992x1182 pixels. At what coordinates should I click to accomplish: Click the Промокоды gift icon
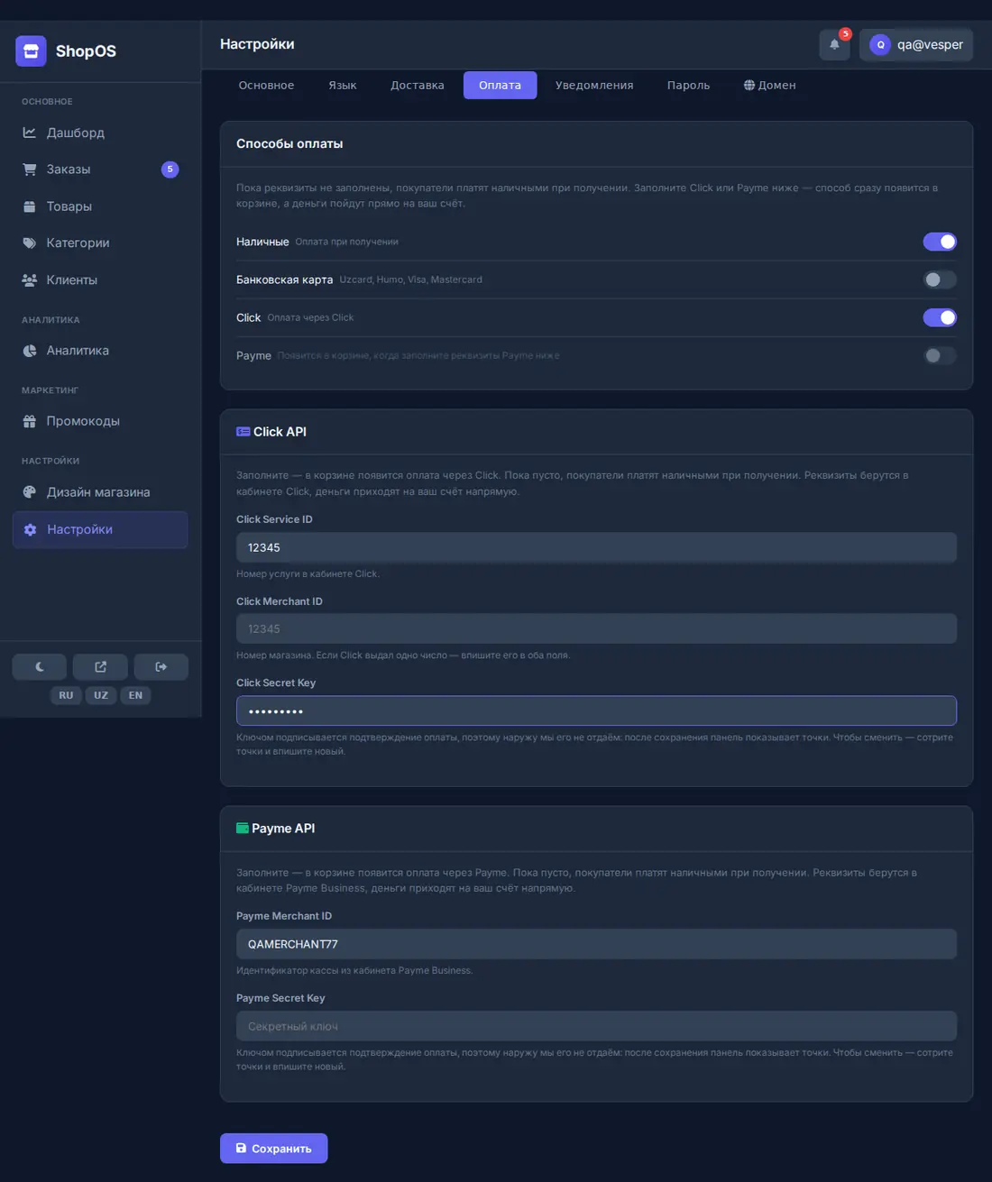[30, 421]
